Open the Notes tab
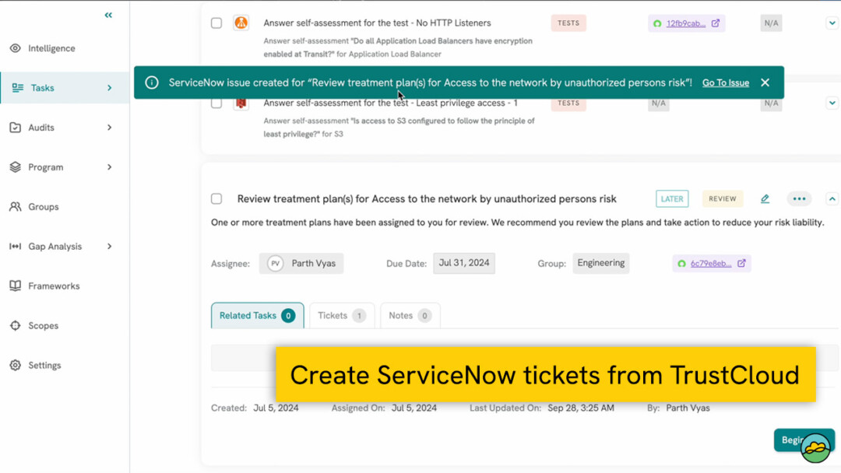The width and height of the screenshot is (841, 473). [410, 315]
